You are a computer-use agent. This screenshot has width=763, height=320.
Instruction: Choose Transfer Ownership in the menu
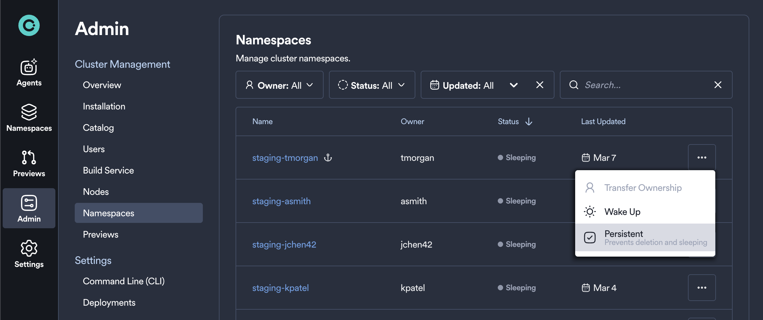(643, 188)
